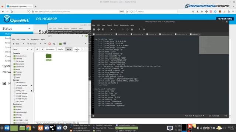Open indodata bookmark in sidebar
236x132 pixels.
(19, 107)
